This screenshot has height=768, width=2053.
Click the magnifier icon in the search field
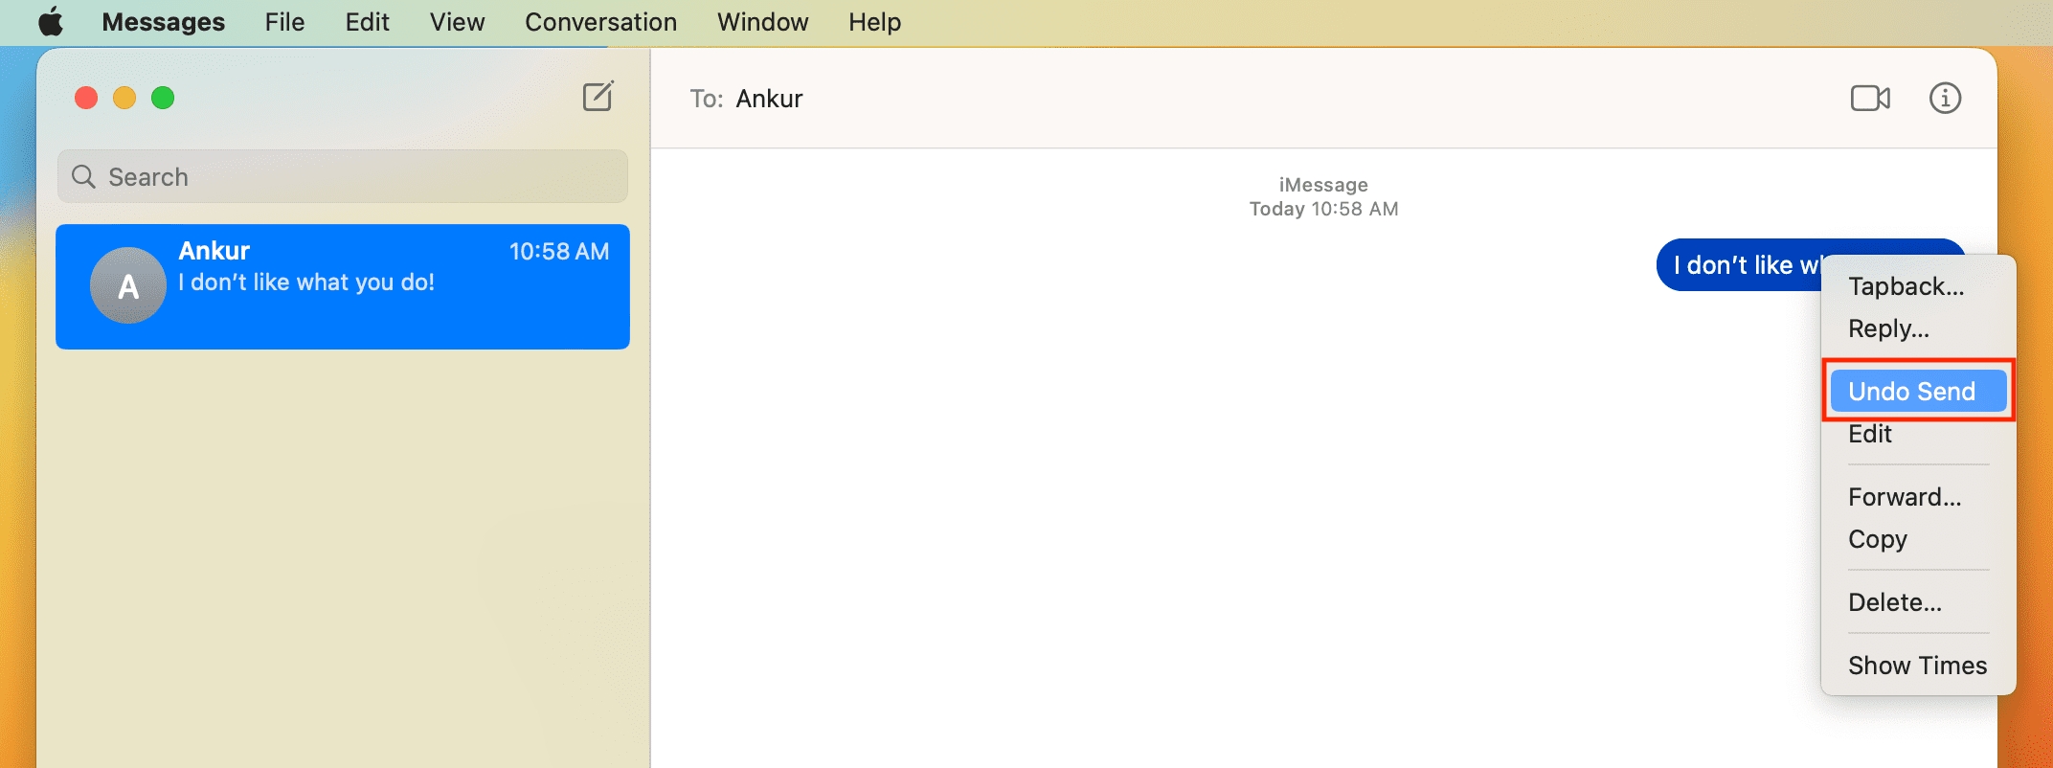tap(84, 176)
